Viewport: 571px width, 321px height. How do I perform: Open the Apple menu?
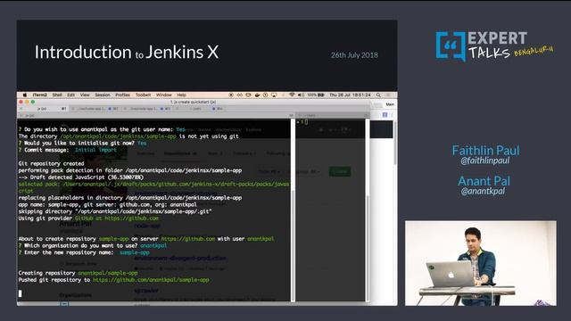(24, 95)
